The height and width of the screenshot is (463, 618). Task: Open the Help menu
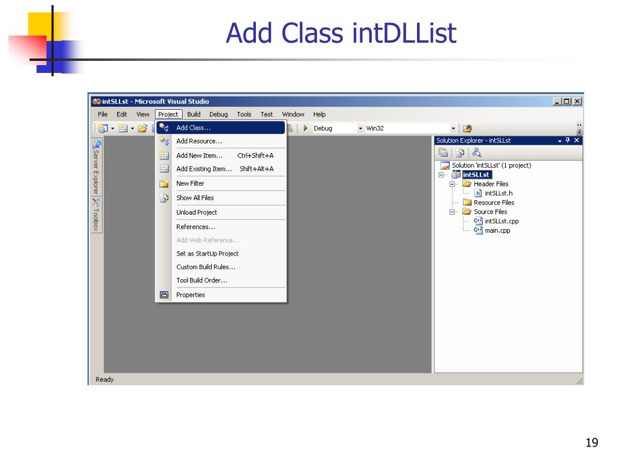319,114
